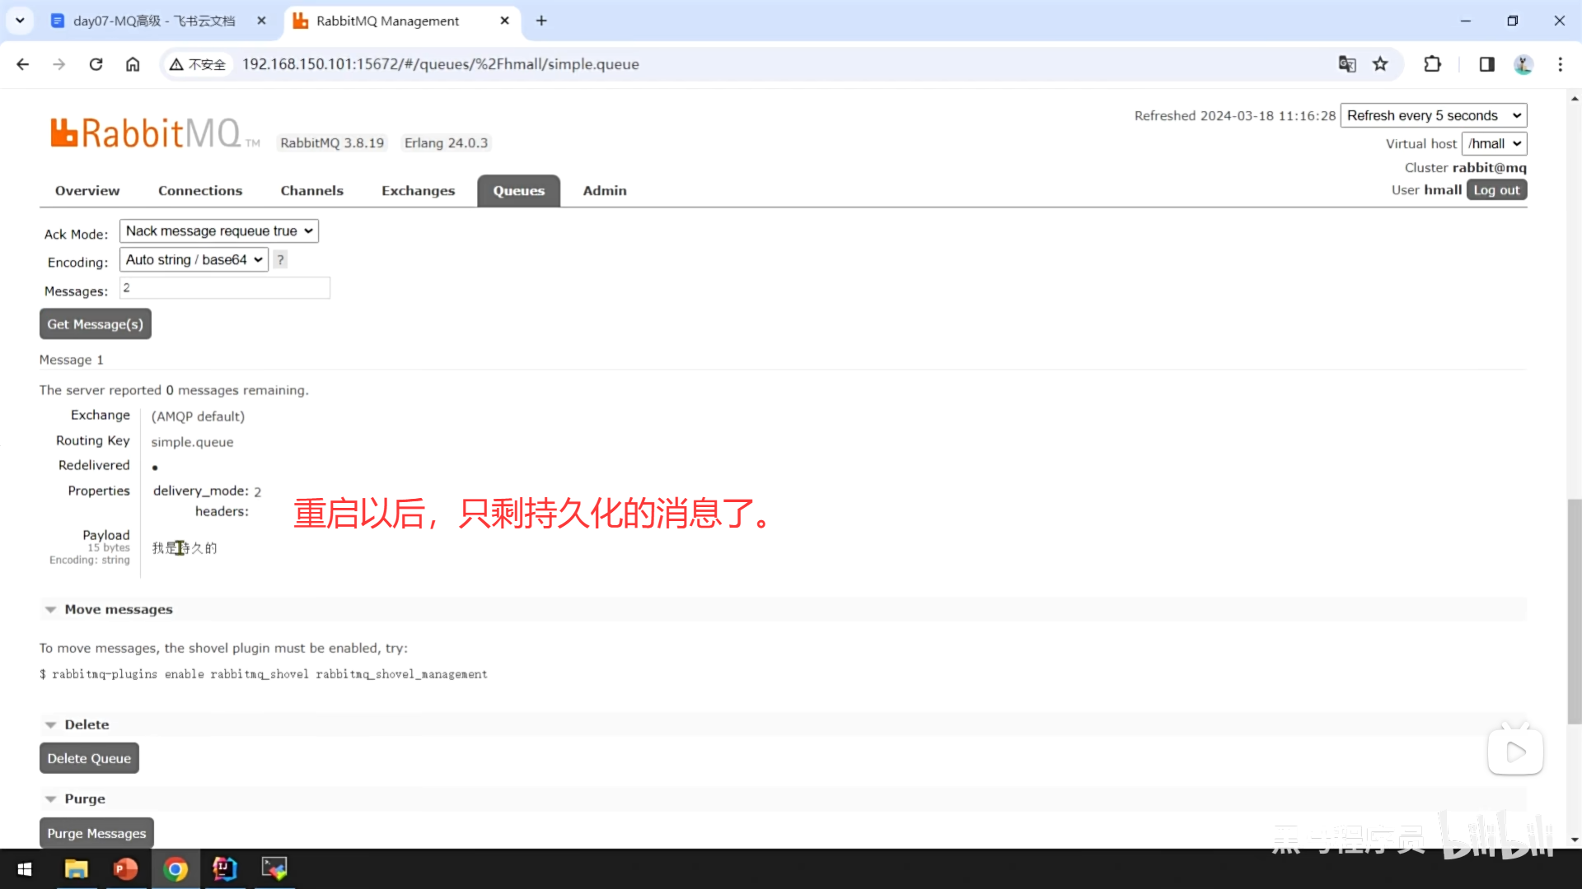Open IntelliJ IDEA from the taskbar
1582x889 pixels.
point(224,868)
